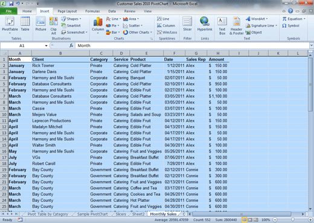Open Excel Help
Viewport: 314px width, 223px height.
pos(290,11)
